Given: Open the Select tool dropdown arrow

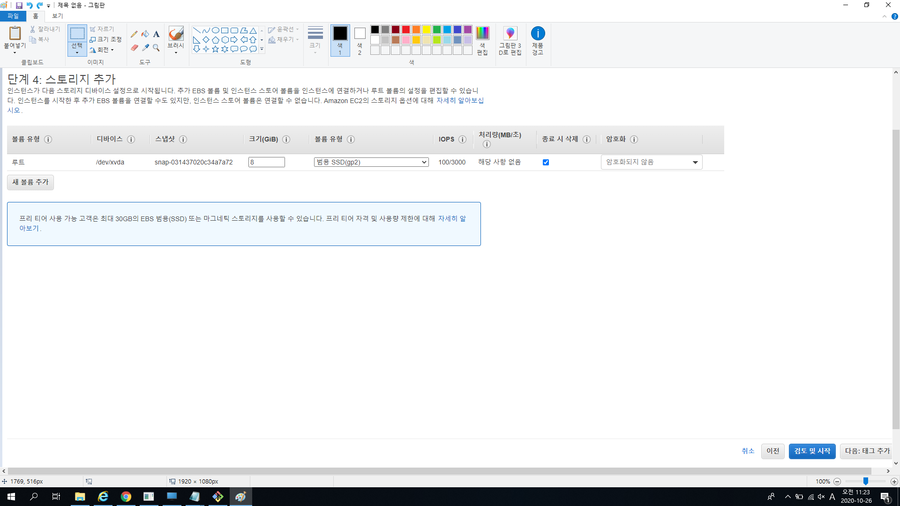Looking at the screenshot, I should [77, 52].
